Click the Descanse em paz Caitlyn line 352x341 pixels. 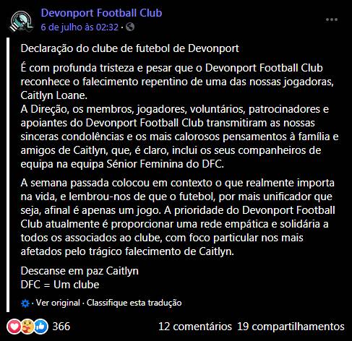[x=80, y=271]
